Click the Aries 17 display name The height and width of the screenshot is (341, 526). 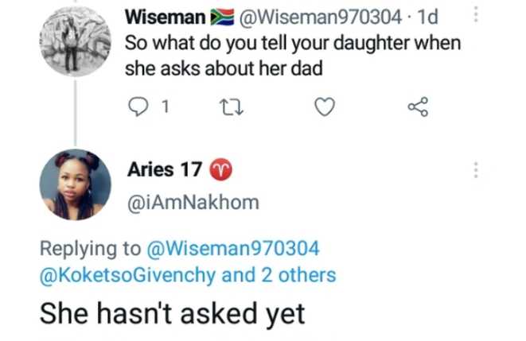(166, 169)
